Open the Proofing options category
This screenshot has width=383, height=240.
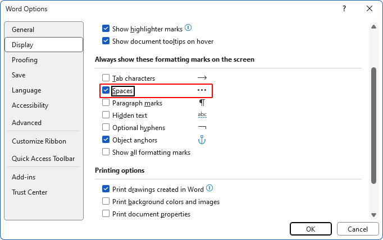25,60
